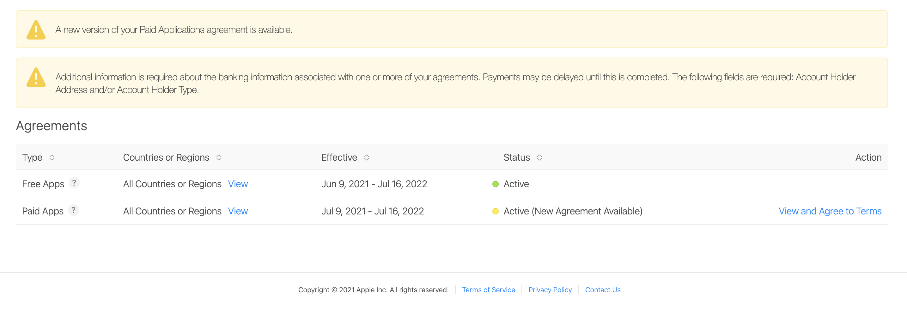907x315 pixels.
Task: Click All Countries or Regions in Paid Apps row
Action: (x=172, y=211)
